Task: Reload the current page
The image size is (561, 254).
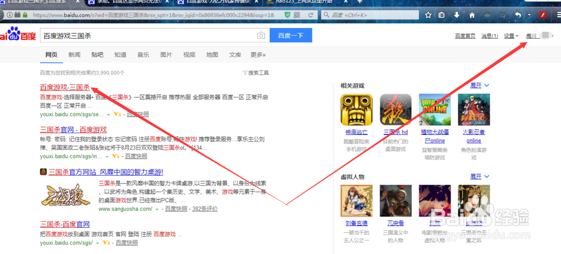Action: (x=311, y=15)
